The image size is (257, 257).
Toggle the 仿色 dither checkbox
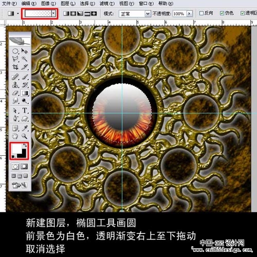pyautogui.click(x=222, y=13)
